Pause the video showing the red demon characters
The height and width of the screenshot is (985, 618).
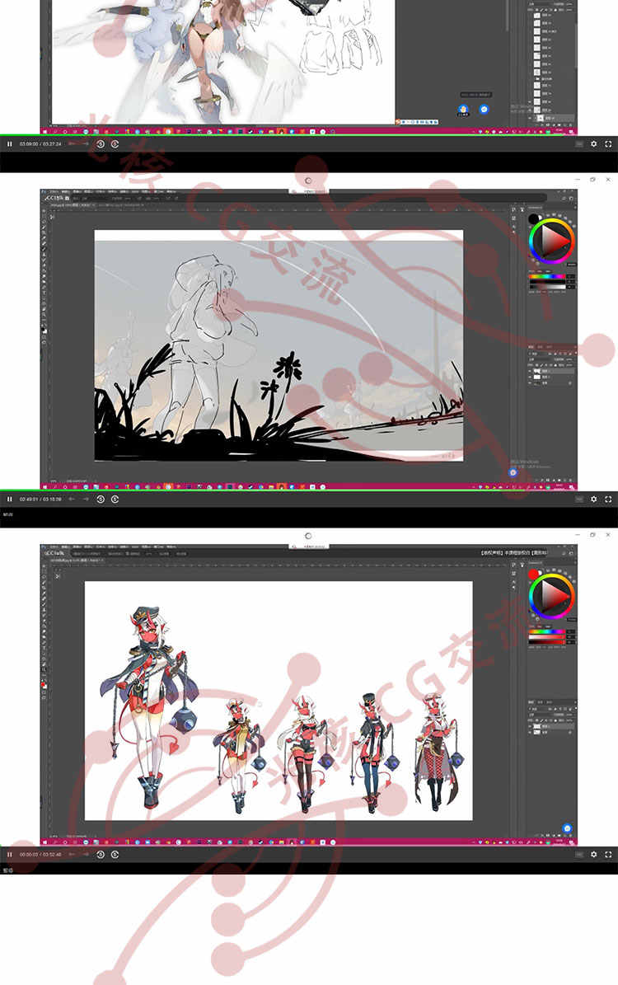click(x=9, y=855)
